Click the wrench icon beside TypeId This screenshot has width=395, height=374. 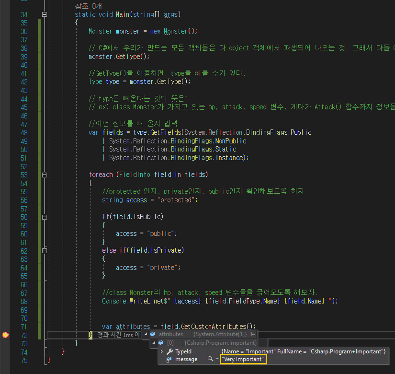click(x=169, y=351)
